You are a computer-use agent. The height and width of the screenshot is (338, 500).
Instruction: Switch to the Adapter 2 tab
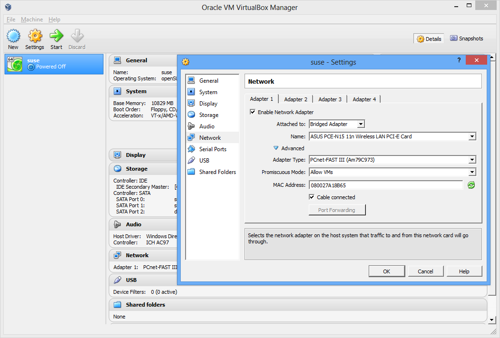295,99
